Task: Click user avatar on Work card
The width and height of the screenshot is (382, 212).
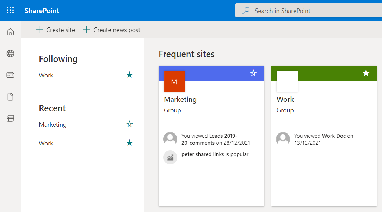Action: click(x=283, y=139)
